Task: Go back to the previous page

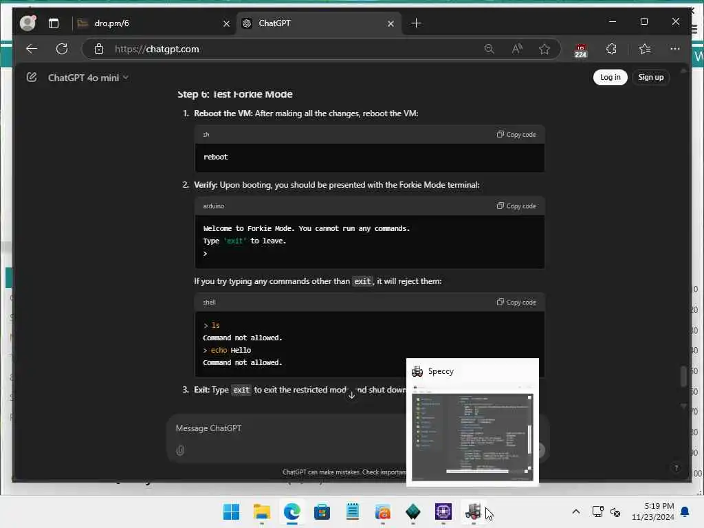Action: (x=32, y=49)
